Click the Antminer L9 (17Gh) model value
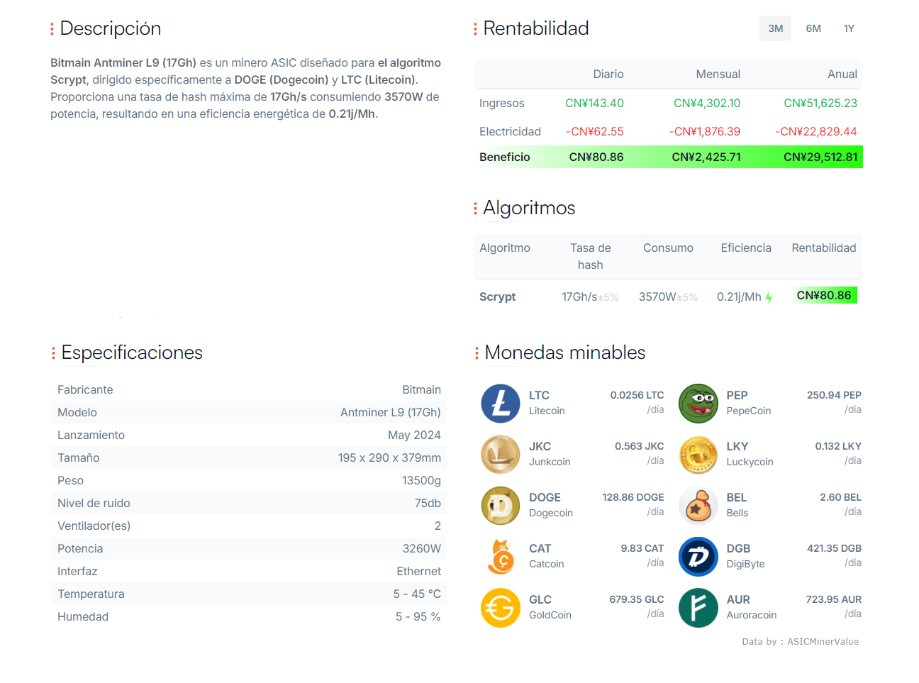The image size is (919, 683). click(x=391, y=412)
